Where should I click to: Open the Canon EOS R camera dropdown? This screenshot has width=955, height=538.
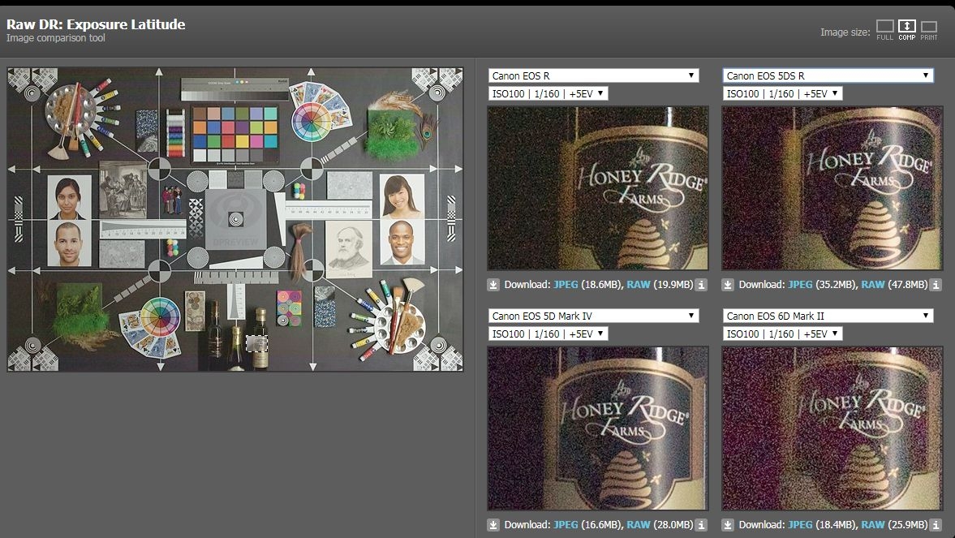point(593,75)
